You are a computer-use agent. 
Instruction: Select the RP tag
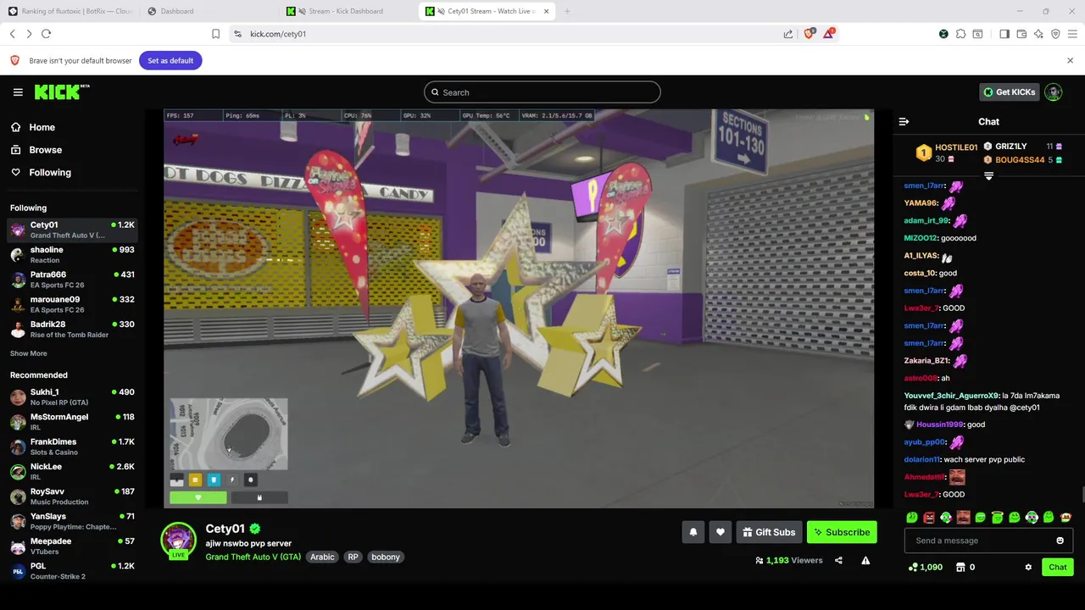353,557
